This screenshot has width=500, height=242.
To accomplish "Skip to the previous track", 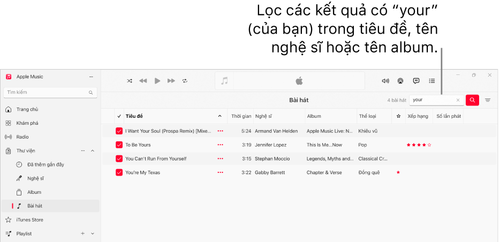I will pos(143,81).
